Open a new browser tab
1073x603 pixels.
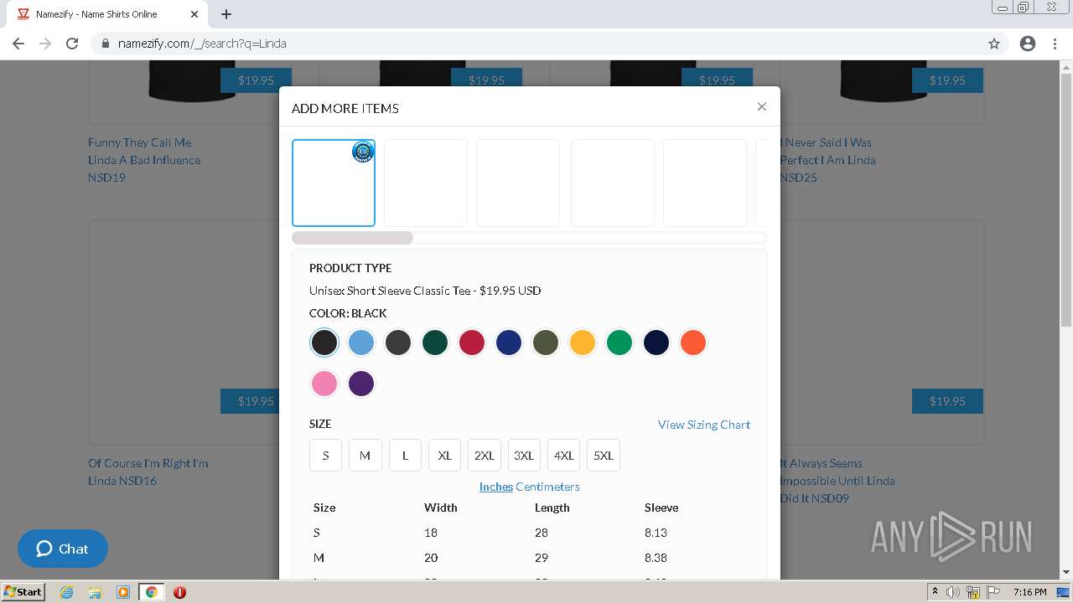tap(226, 14)
